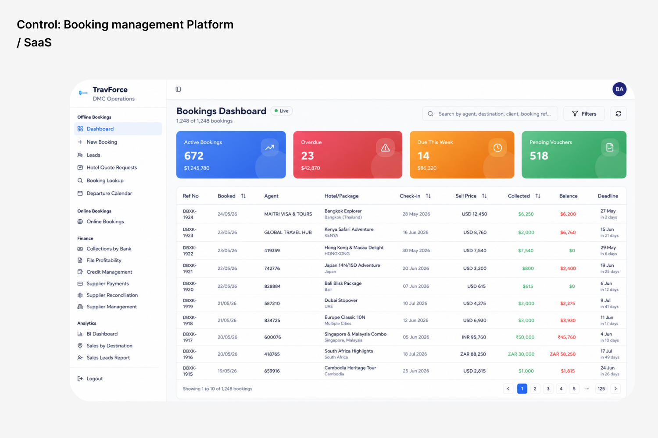
Task: Click the refresh bookings icon
Action: 618,114
